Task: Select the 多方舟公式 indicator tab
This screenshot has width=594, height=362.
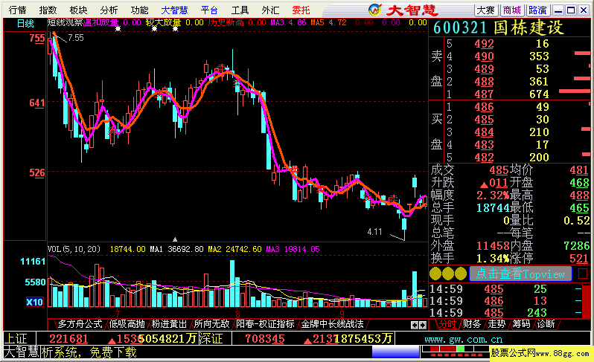Action: point(80,324)
